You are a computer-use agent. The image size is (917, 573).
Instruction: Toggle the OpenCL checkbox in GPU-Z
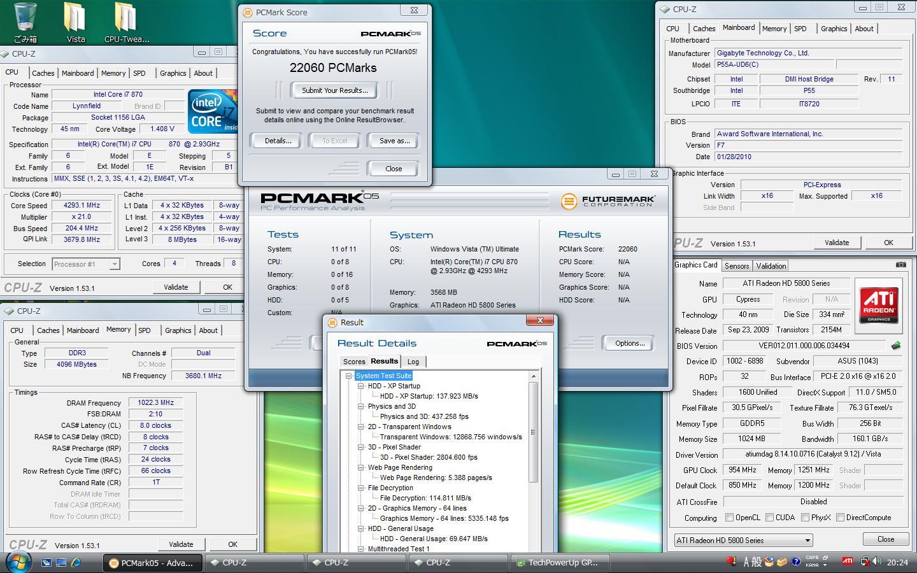click(730, 518)
